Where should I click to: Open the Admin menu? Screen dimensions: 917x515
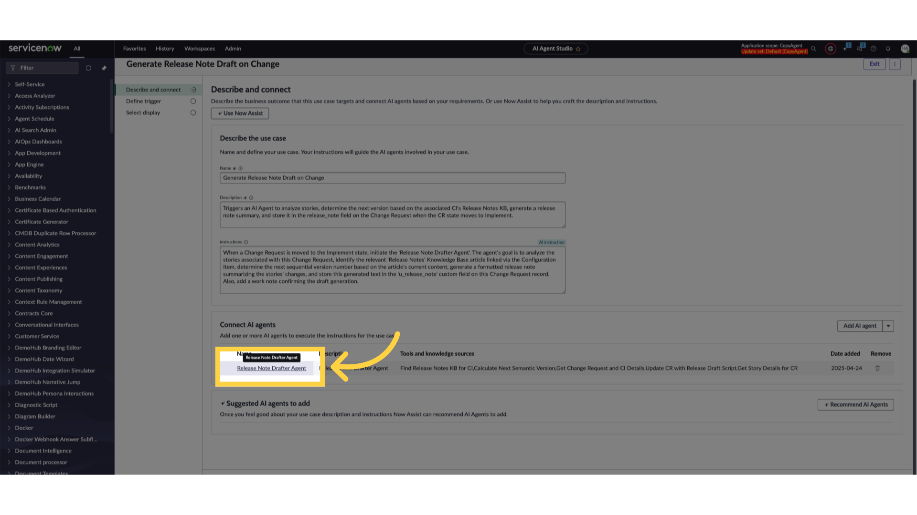[233, 49]
